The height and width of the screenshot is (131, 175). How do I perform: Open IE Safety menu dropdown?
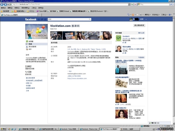point(156,15)
